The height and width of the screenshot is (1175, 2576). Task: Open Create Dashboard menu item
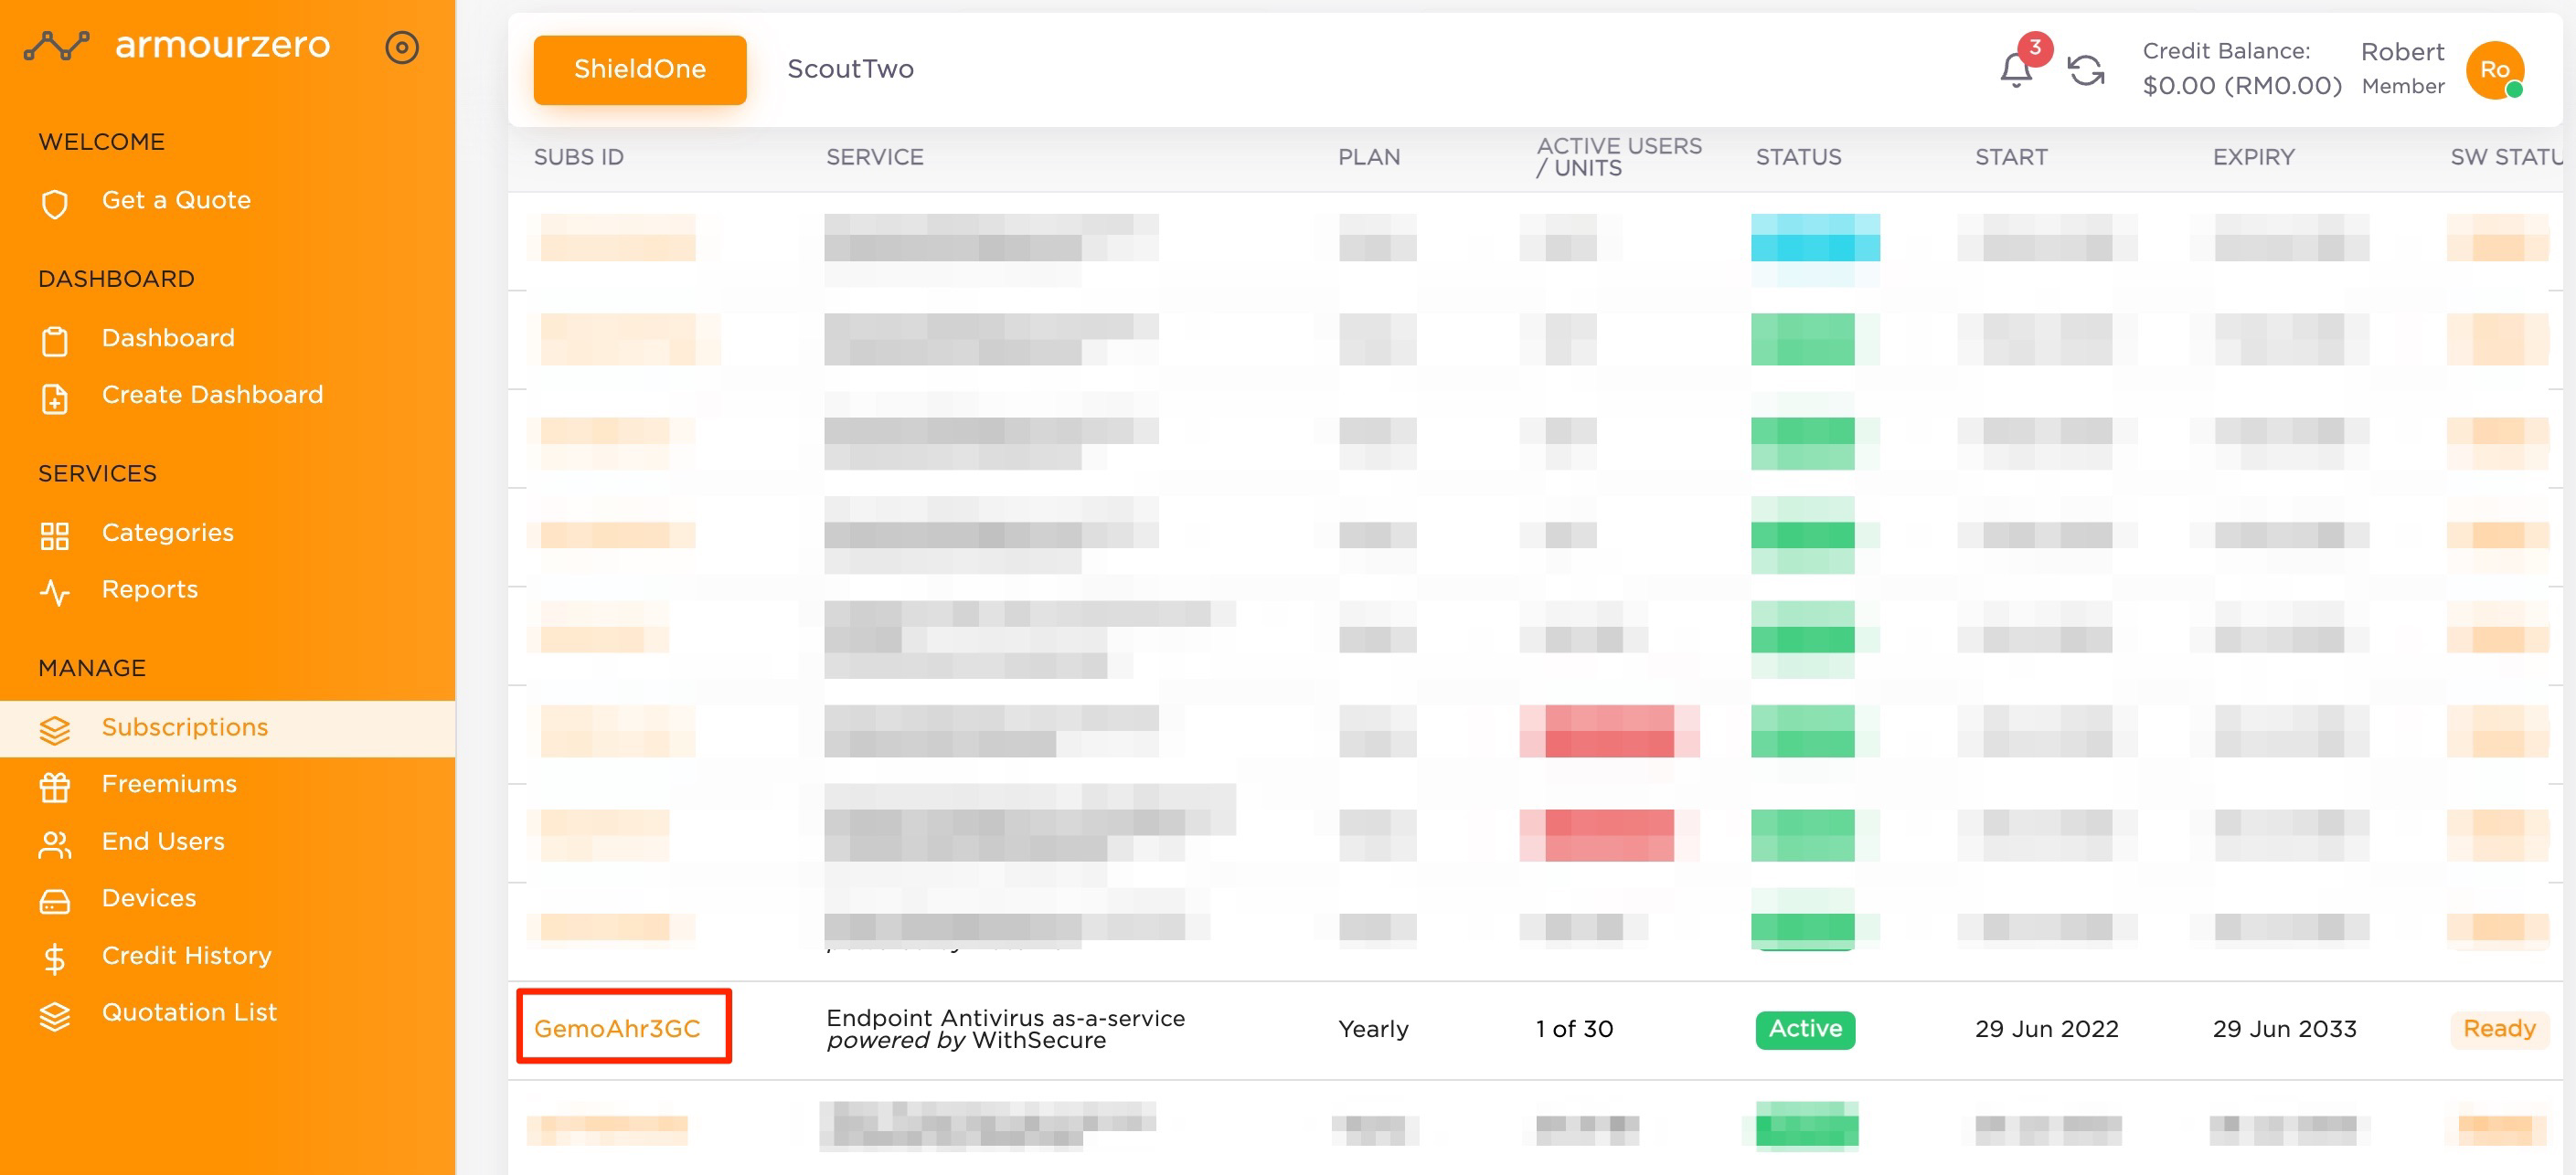(212, 395)
